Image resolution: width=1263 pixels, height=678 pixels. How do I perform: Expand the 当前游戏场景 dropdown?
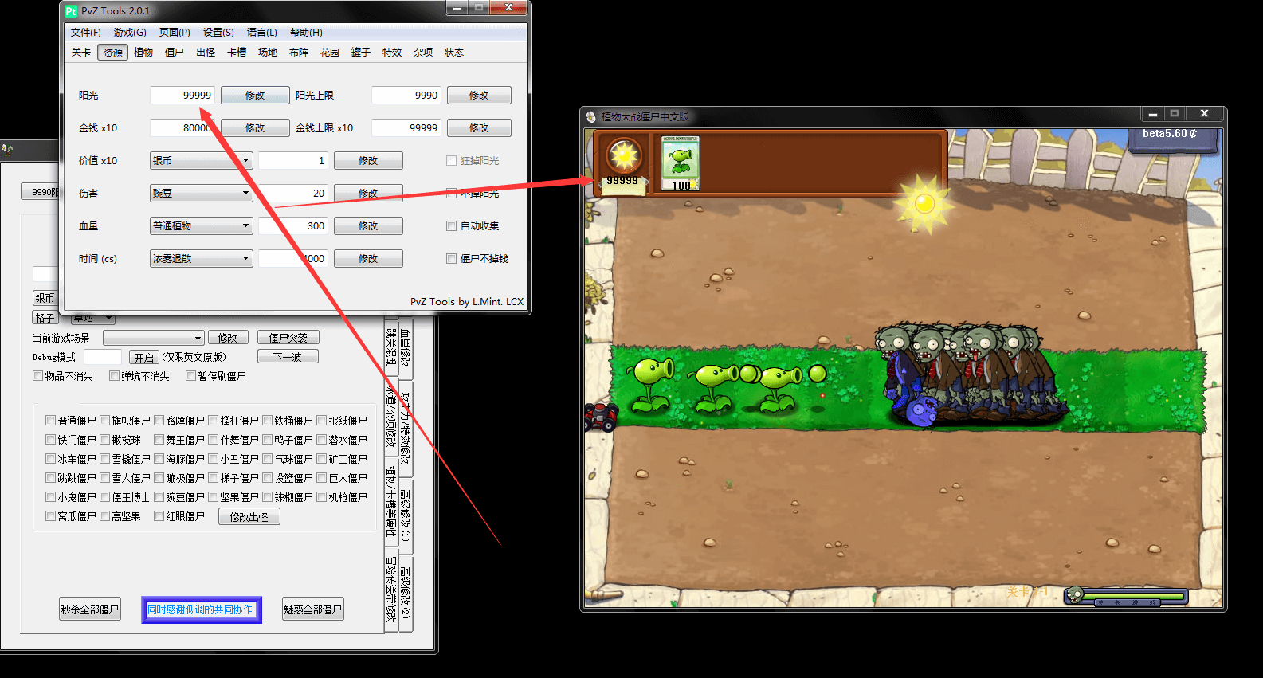click(x=154, y=338)
